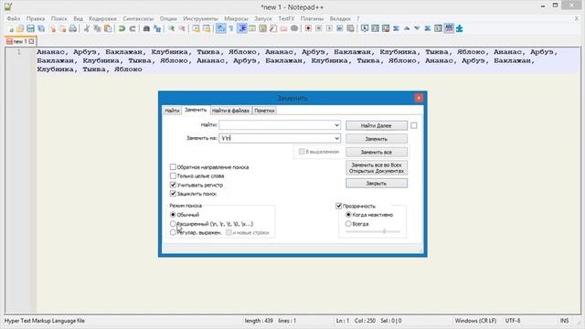
Task: Toggle the Прозрачность checkbox
Action: pyautogui.click(x=339, y=206)
